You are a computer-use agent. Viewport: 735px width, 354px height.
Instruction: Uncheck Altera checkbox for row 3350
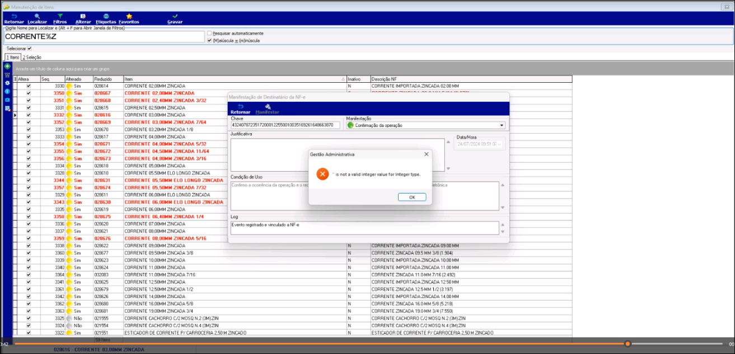29,93
